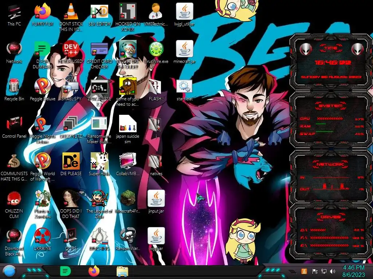Open the CollabVMB... monitor icon

click(128, 161)
